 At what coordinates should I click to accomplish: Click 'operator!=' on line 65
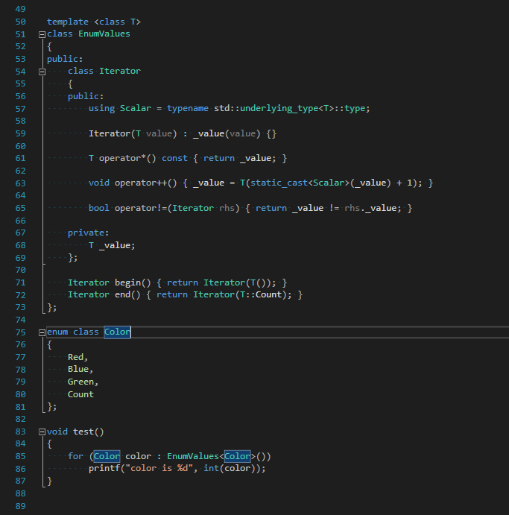point(141,208)
